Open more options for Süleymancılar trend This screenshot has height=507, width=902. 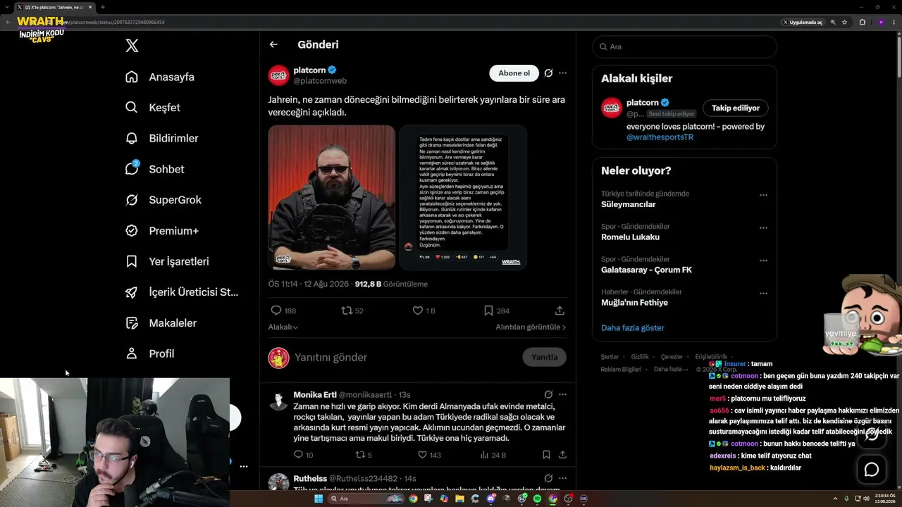(x=763, y=195)
